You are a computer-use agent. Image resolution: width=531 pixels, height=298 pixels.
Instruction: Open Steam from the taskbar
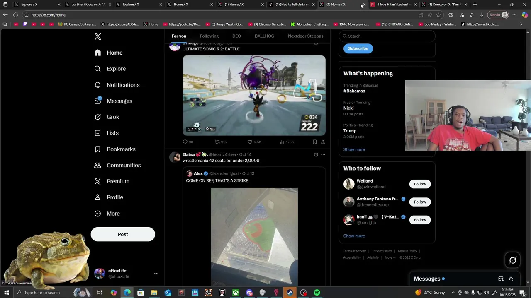(290, 293)
